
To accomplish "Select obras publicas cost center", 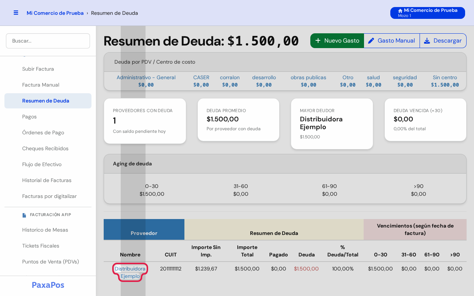I will click(x=308, y=81).
